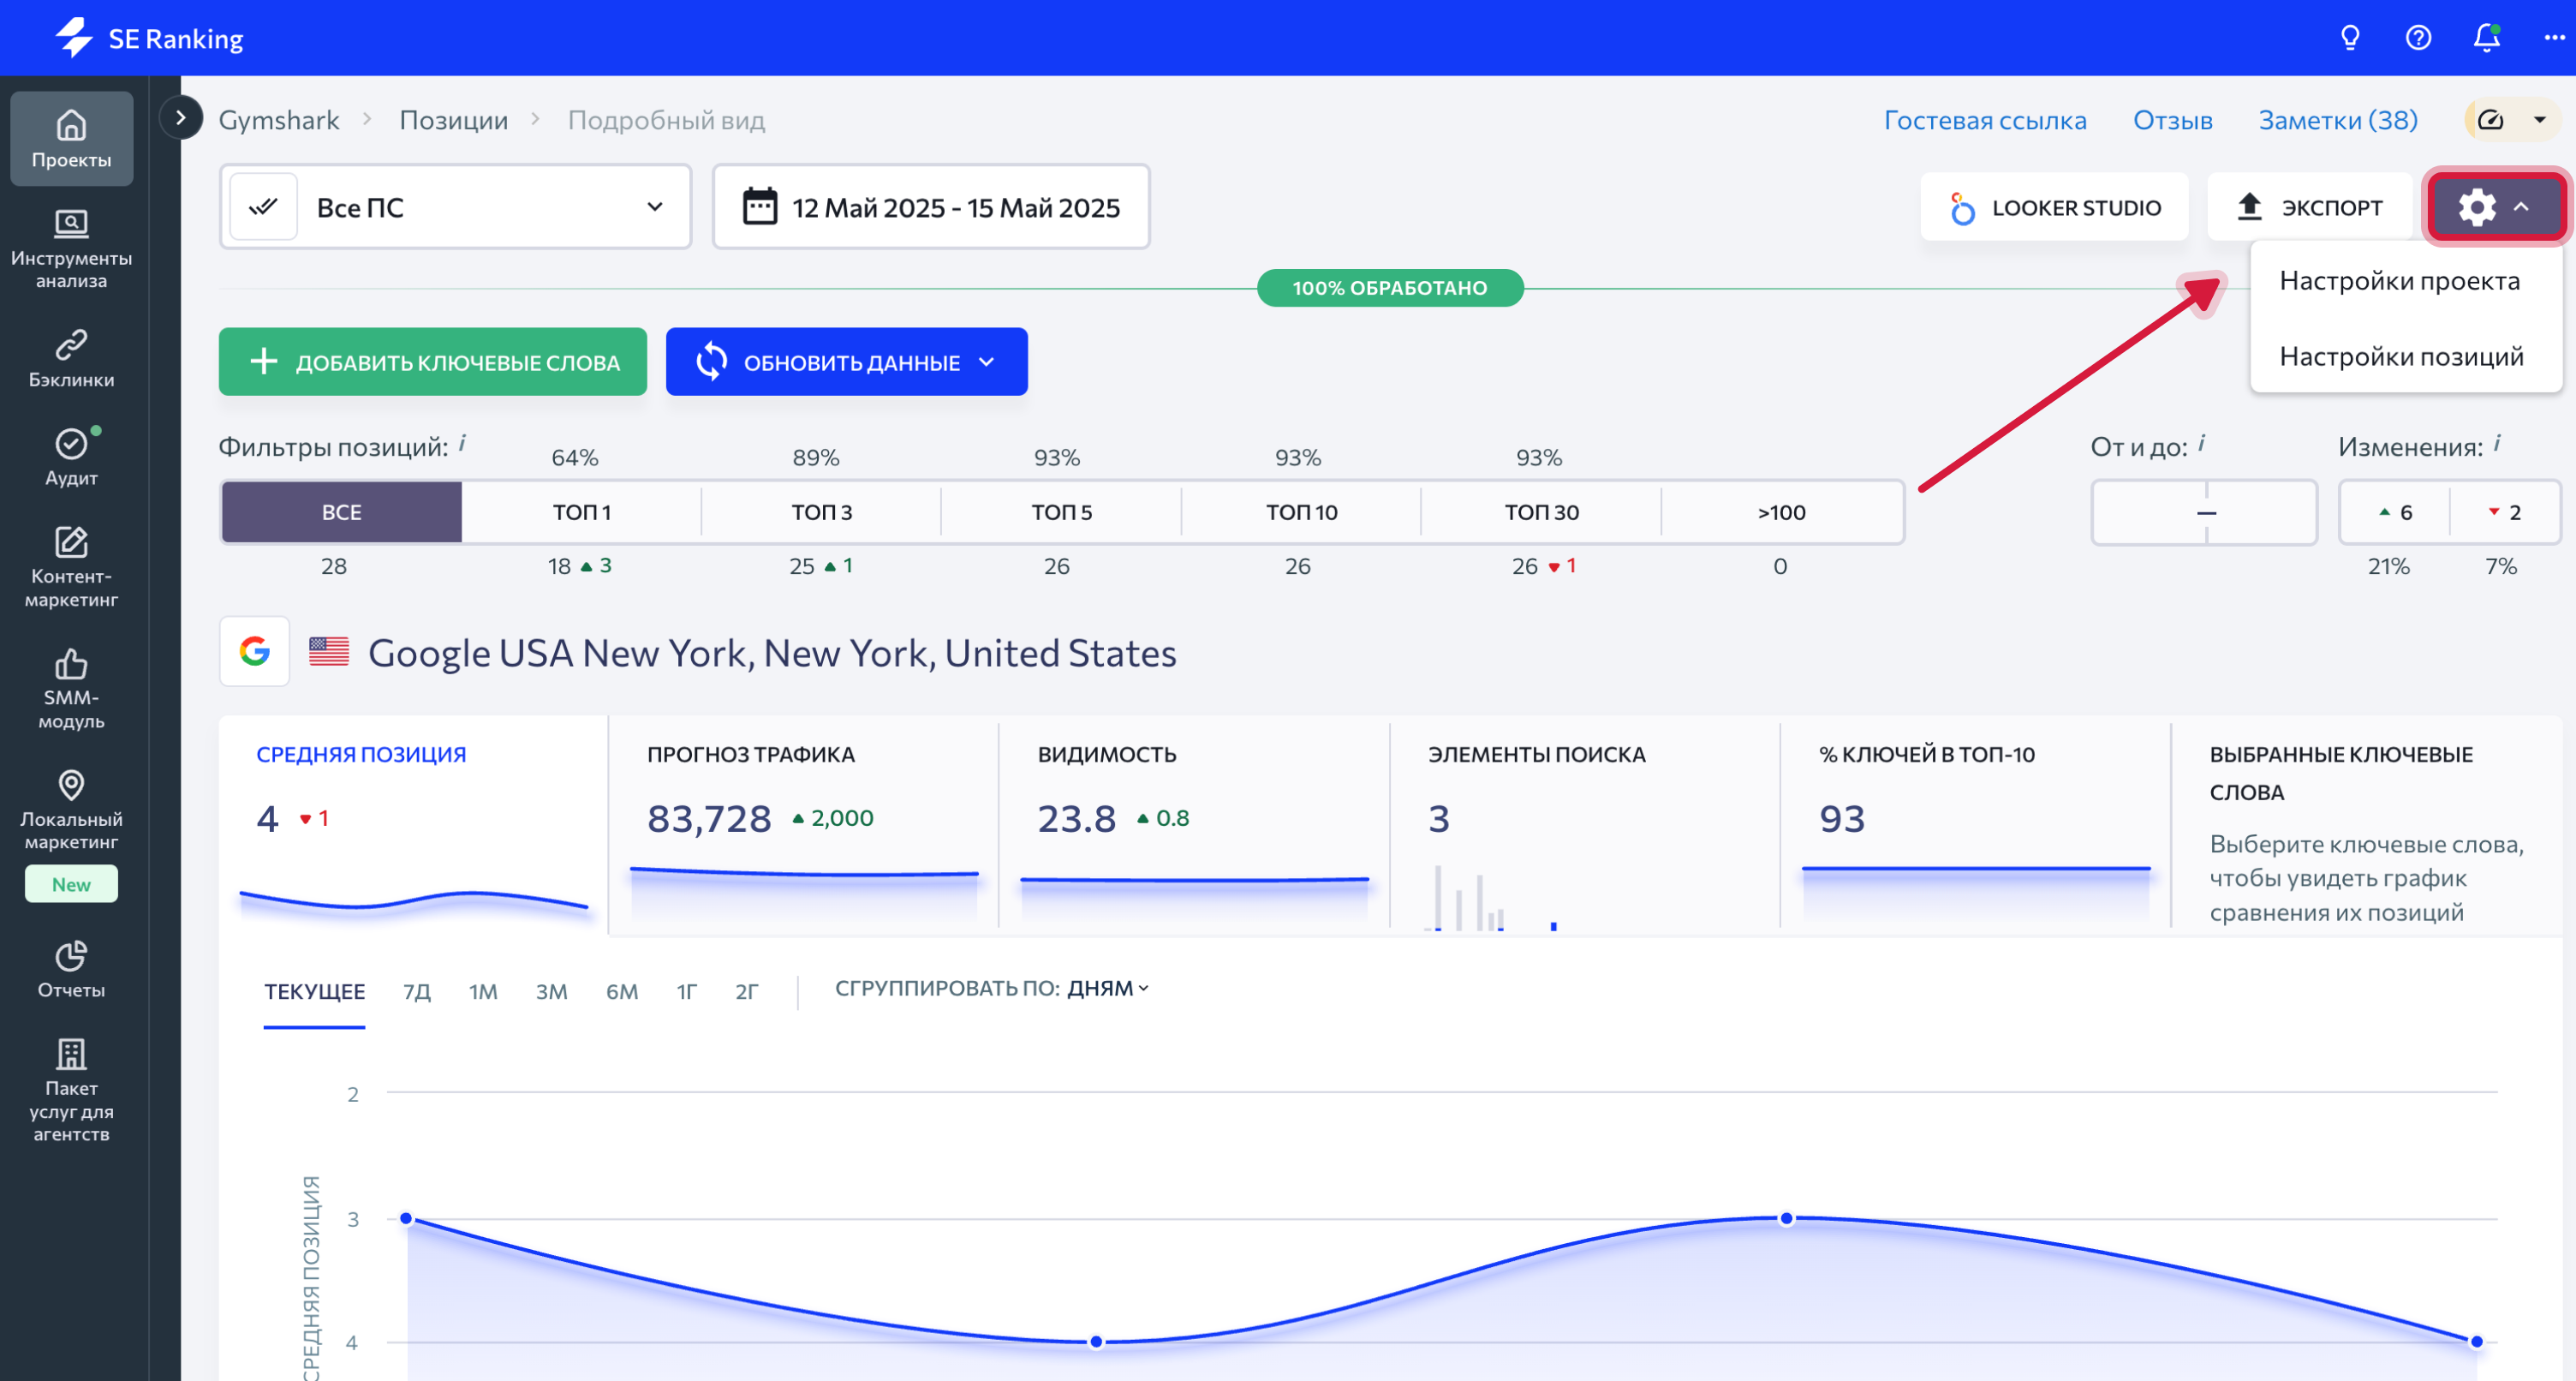Click the Looker Studio button
The width and height of the screenshot is (2576, 1381).
[2054, 207]
